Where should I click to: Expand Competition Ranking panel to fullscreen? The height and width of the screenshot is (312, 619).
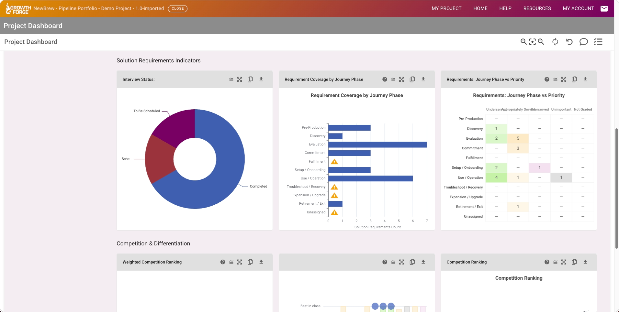pos(564,262)
